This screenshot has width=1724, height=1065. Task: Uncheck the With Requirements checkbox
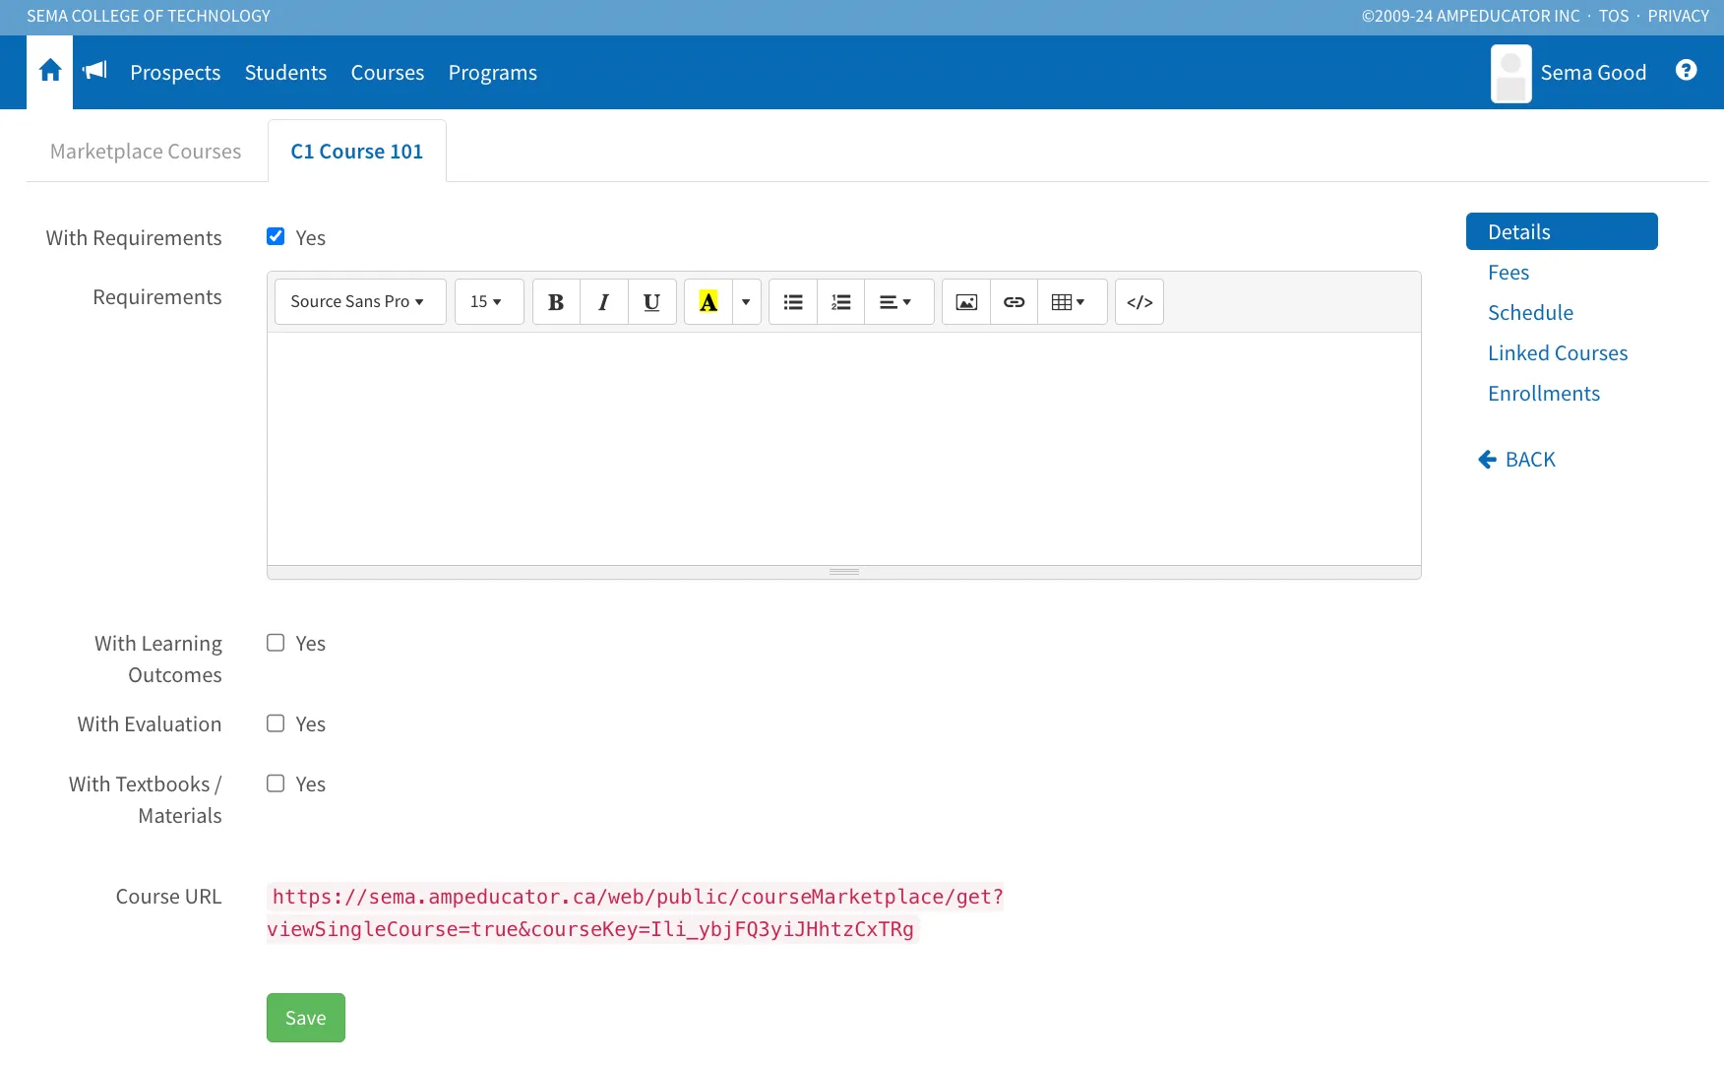(276, 236)
